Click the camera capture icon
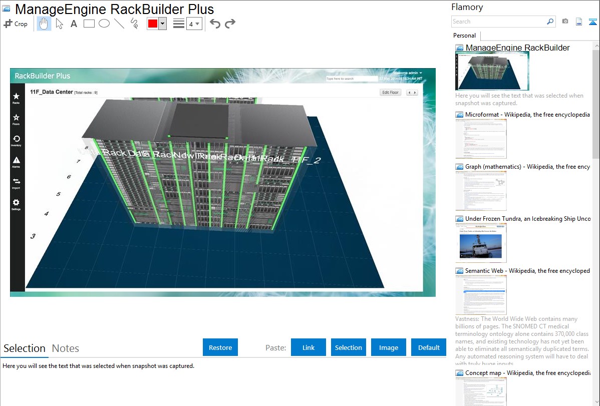 click(565, 21)
